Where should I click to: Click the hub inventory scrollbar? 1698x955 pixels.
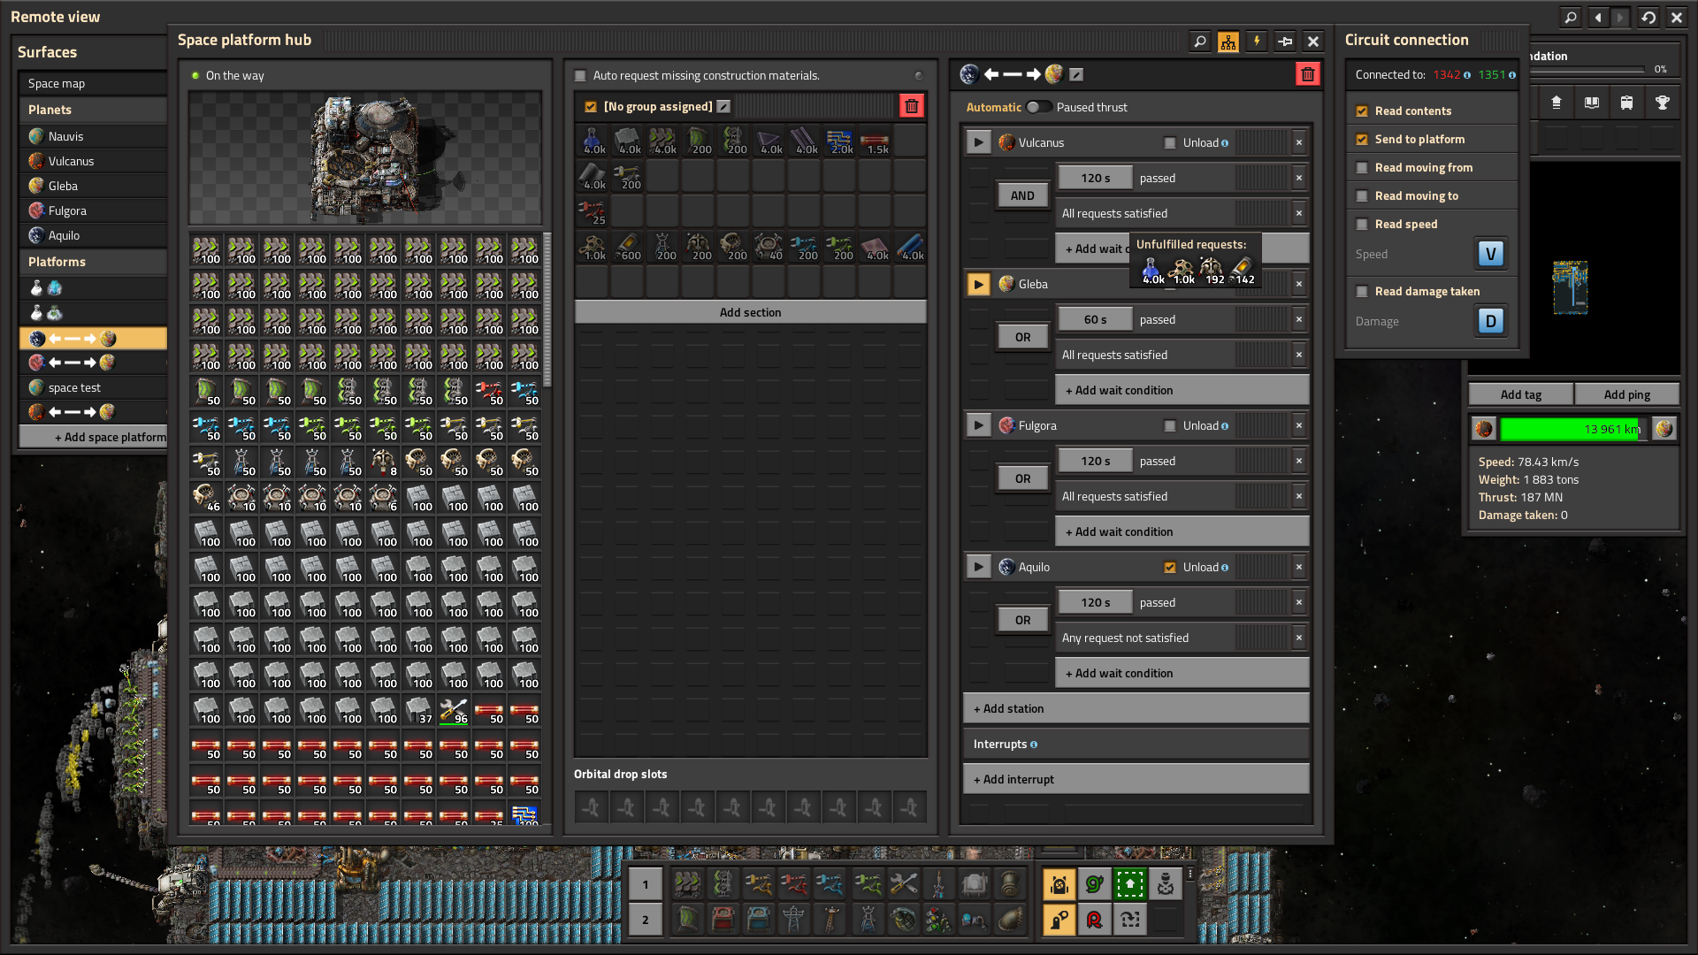[547, 309]
